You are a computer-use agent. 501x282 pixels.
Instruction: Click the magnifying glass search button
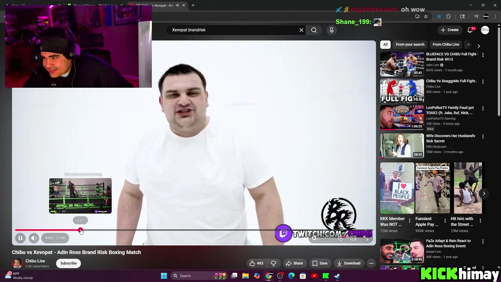[314, 30]
